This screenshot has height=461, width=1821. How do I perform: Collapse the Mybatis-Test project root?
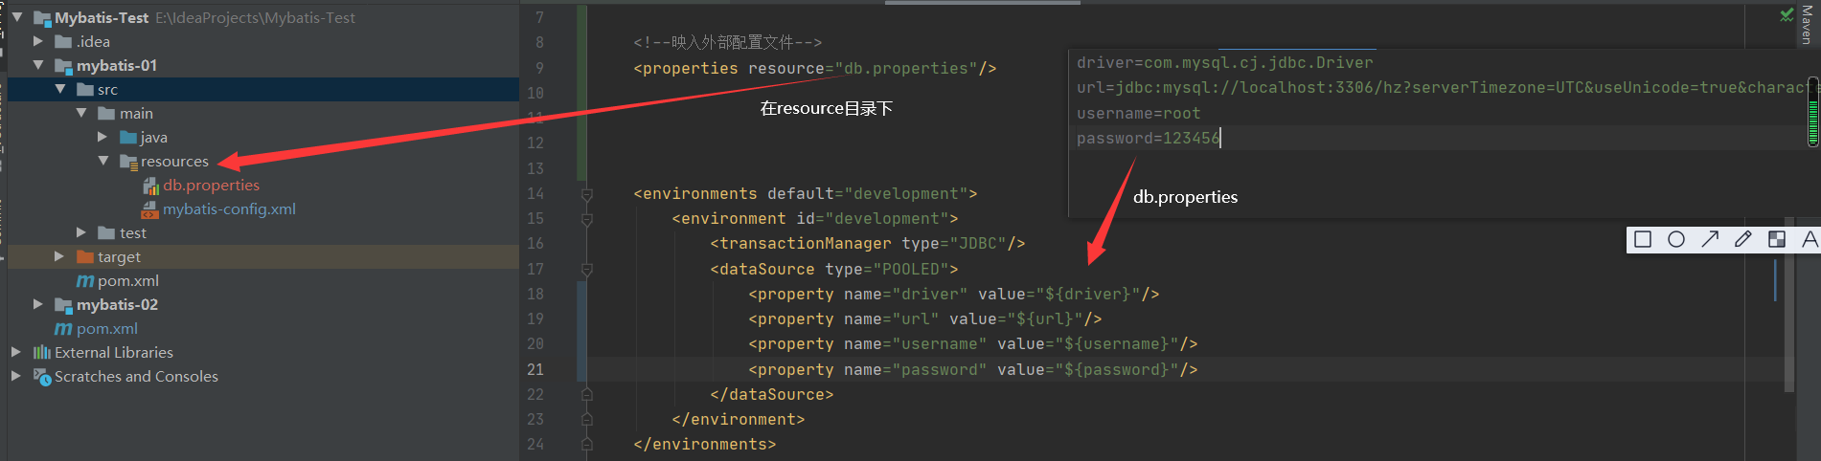click(16, 17)
